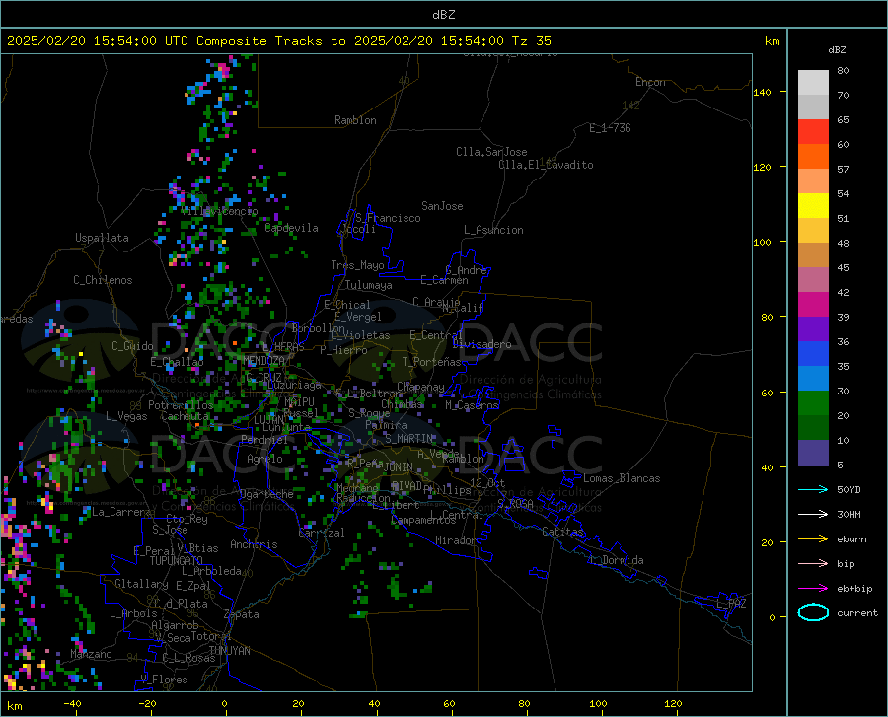Click the 'MENDOZA' city label

(x=263, y=361)
